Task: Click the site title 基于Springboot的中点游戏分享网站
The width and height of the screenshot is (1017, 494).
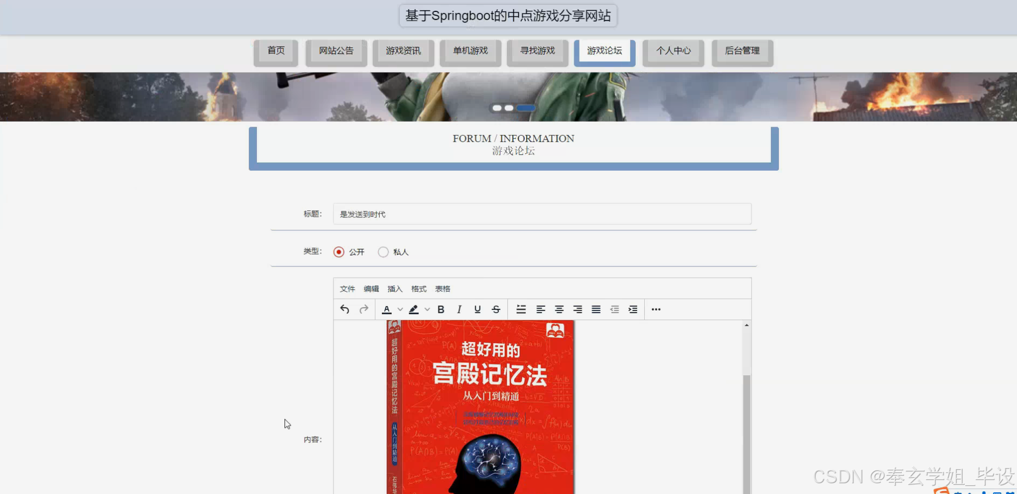Action: (x=508, y=16)
